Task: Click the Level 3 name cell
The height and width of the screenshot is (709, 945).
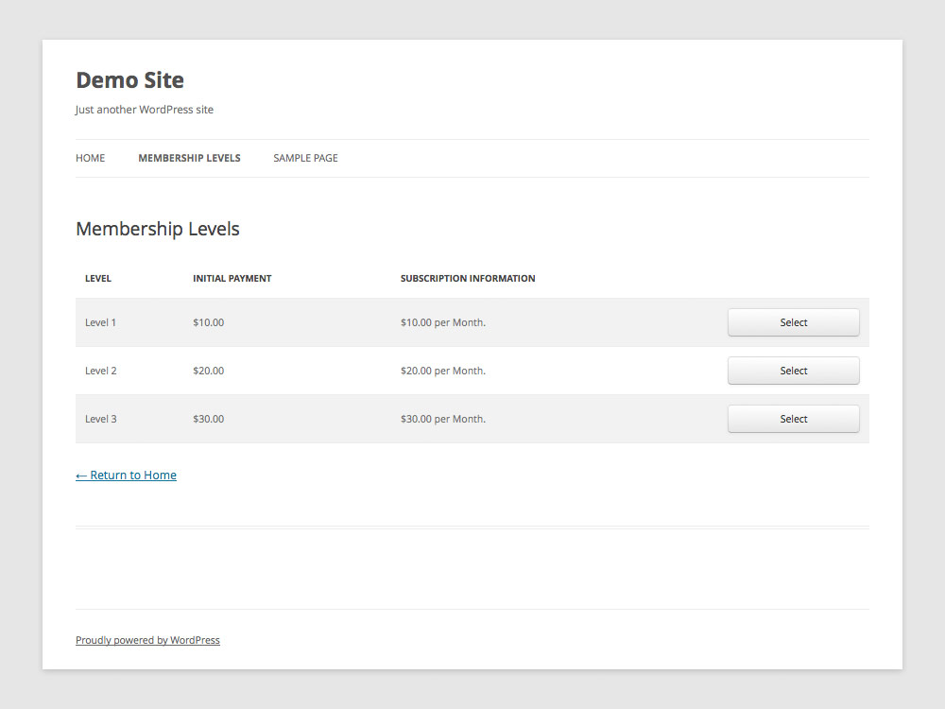Action: click(x=101, y=419)
